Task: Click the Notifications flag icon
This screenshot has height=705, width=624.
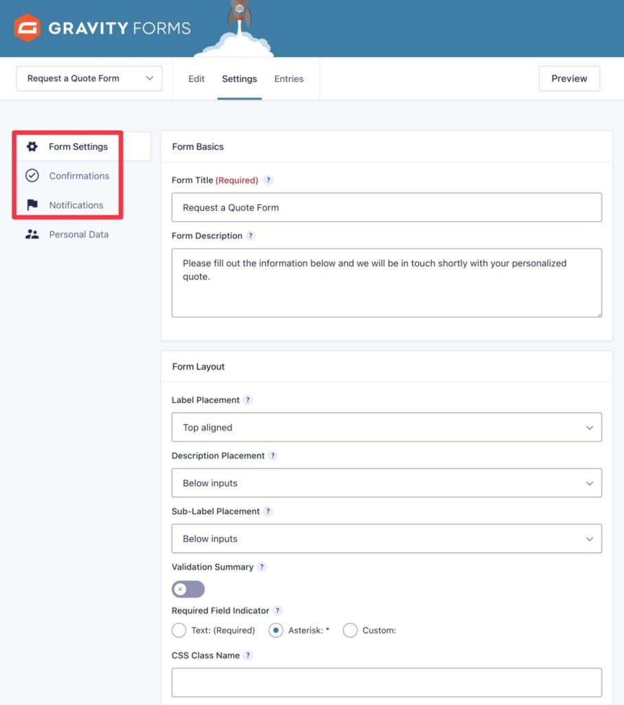Action: [x=32, y=204]
